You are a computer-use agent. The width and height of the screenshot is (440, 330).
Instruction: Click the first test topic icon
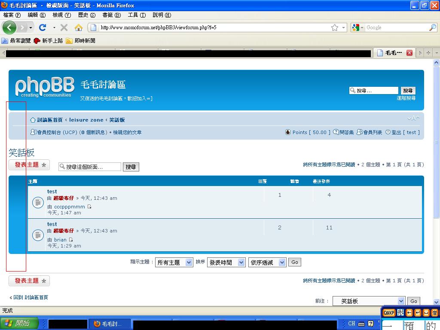[38, 203]
